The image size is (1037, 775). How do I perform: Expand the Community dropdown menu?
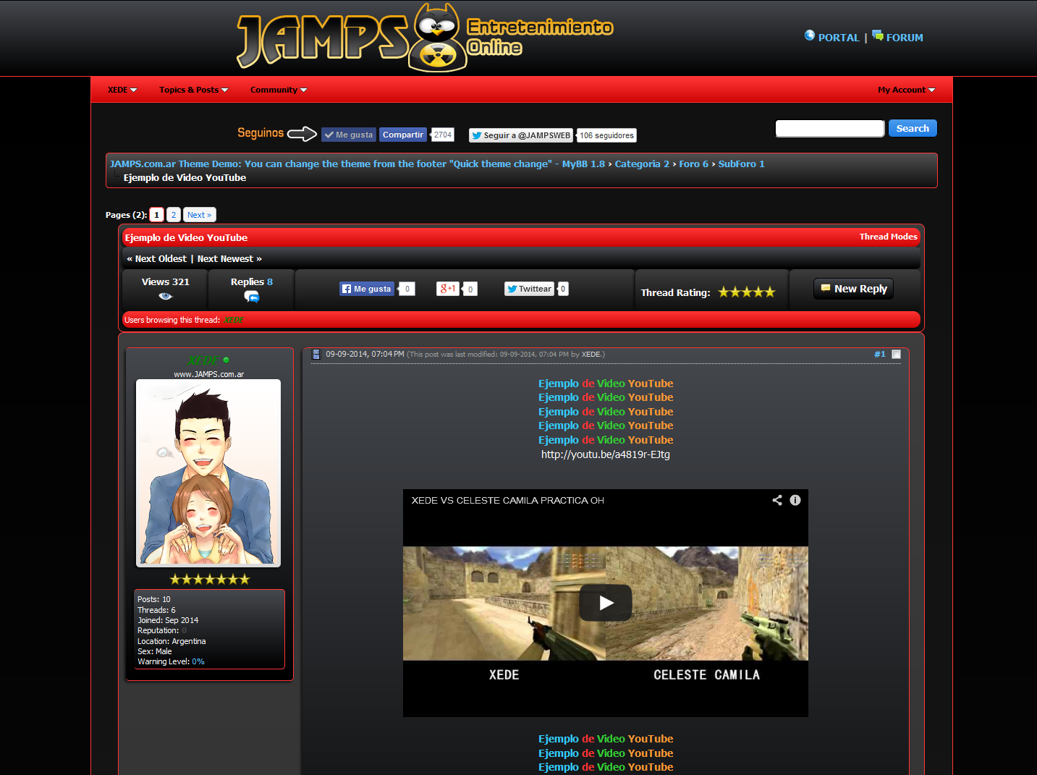(279, 90)
